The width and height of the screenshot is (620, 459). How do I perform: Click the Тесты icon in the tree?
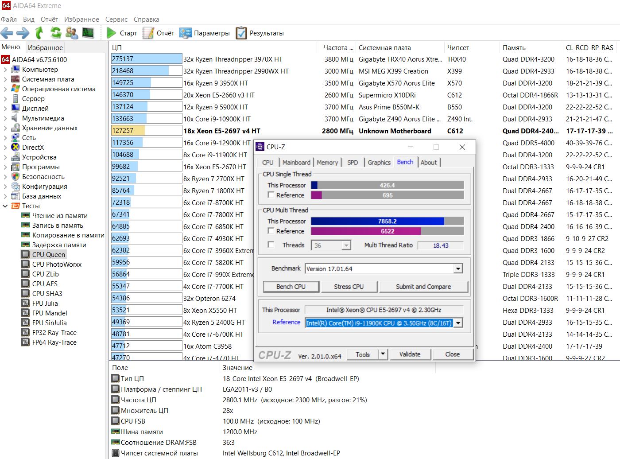(15, 206)
